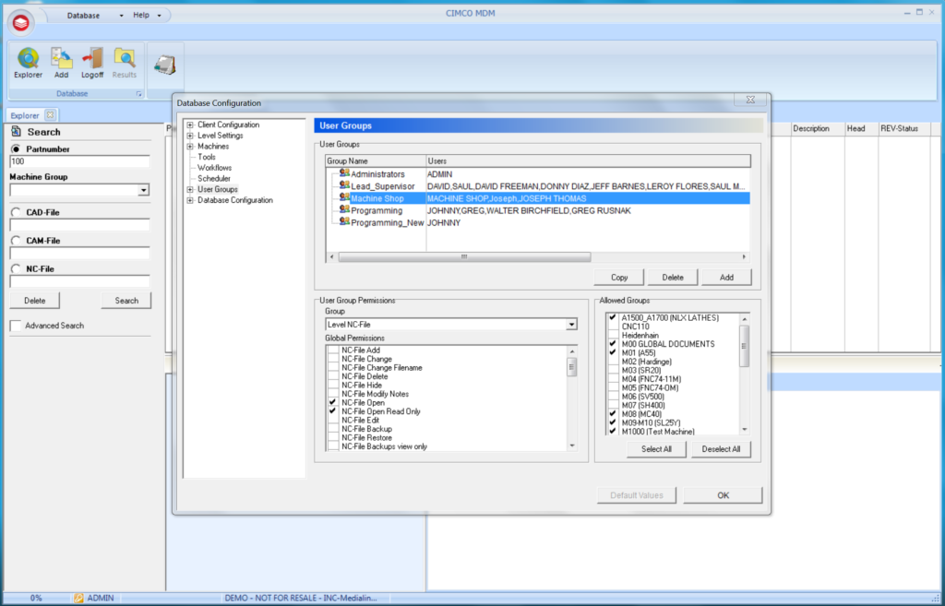Select the CAD-File radio button

coord(16,212)
